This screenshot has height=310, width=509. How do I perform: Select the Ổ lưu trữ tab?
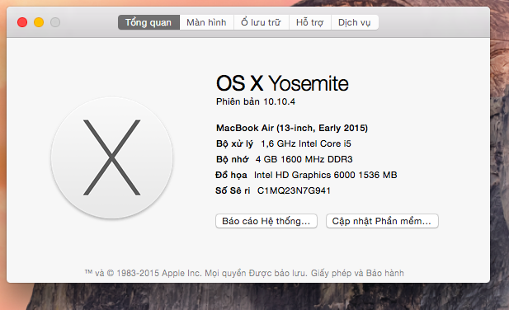[x=261, y=22]
